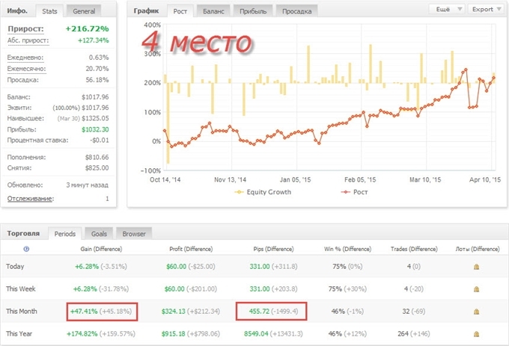This screenshot has width=509, height=346.
Task: Switch to the Goals tab
Action: click(x=97, y=233)
